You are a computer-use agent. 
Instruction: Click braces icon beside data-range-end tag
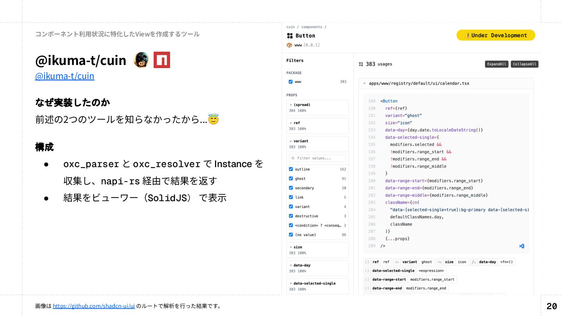[x=367, y=288]
